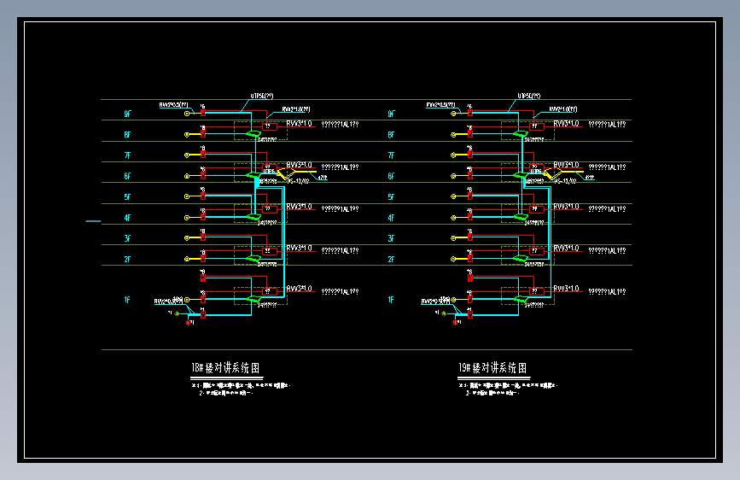This screenshot has width=740, height=480.
Task: Select the notes text under 19# title
Action: coord(509,389)
